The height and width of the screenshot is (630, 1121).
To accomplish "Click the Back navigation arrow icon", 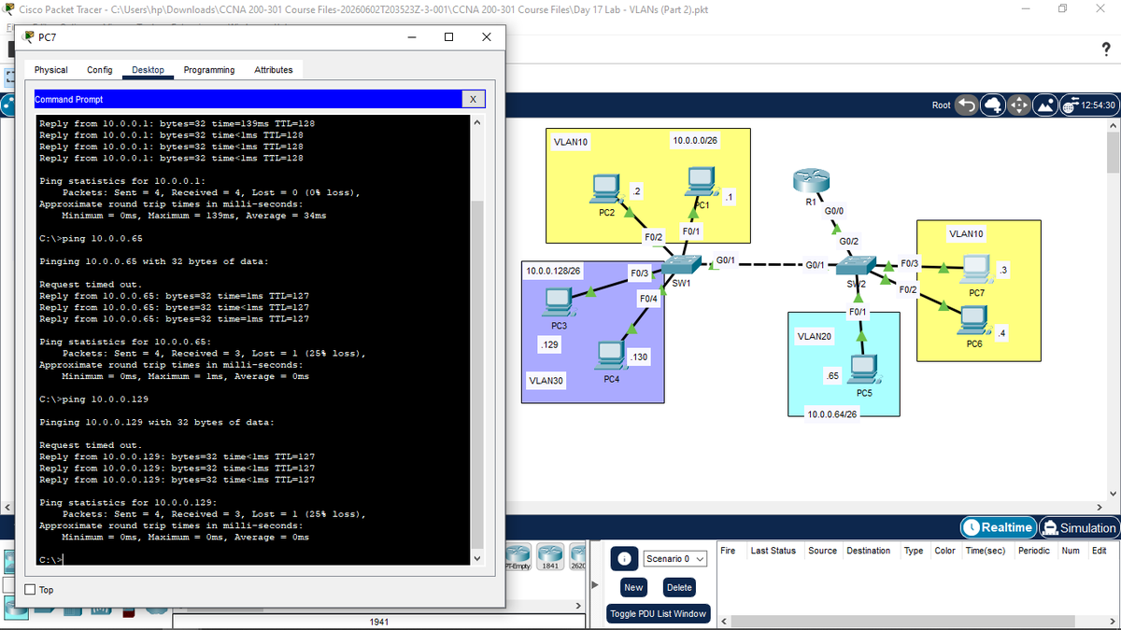I will 968,105.
